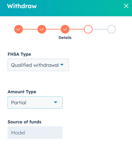This screenshot has height=144, width=132.
Task: Click the caret arrow in Amount Type field
Action: [x=55, y=102]
